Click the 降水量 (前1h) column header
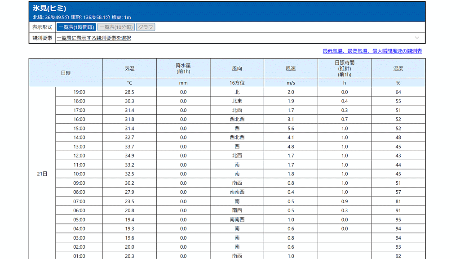 coord(183,68)
